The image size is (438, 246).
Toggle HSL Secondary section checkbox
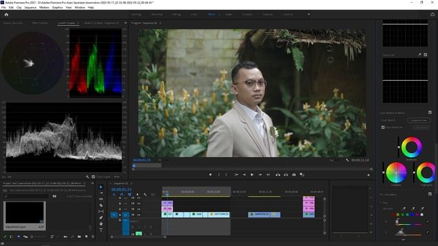[430, 194]
